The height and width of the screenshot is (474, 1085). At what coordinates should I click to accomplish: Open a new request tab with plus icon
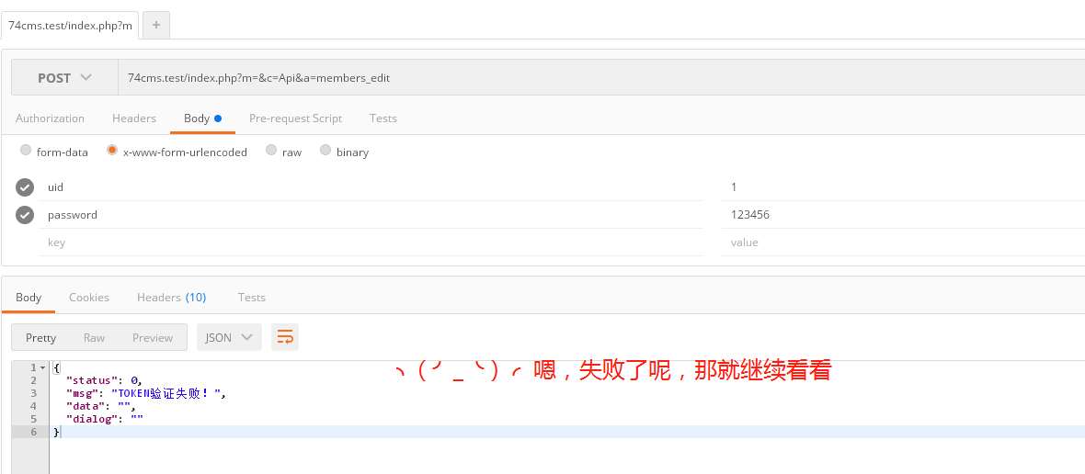point(155,25)
